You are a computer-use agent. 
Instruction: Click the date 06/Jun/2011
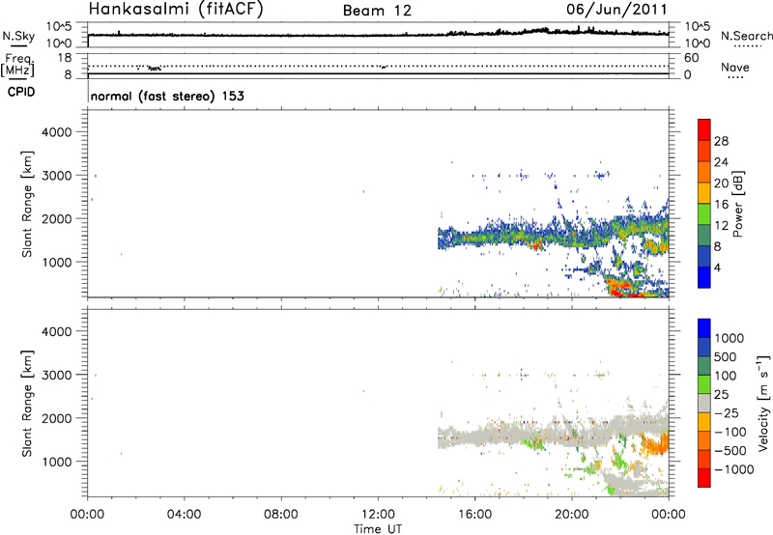click(616, 10)
